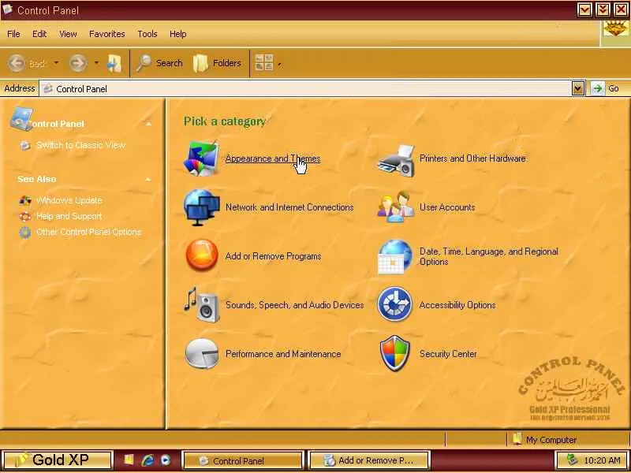
Task: Click the Help and Support link
Action: pos(69,216)
